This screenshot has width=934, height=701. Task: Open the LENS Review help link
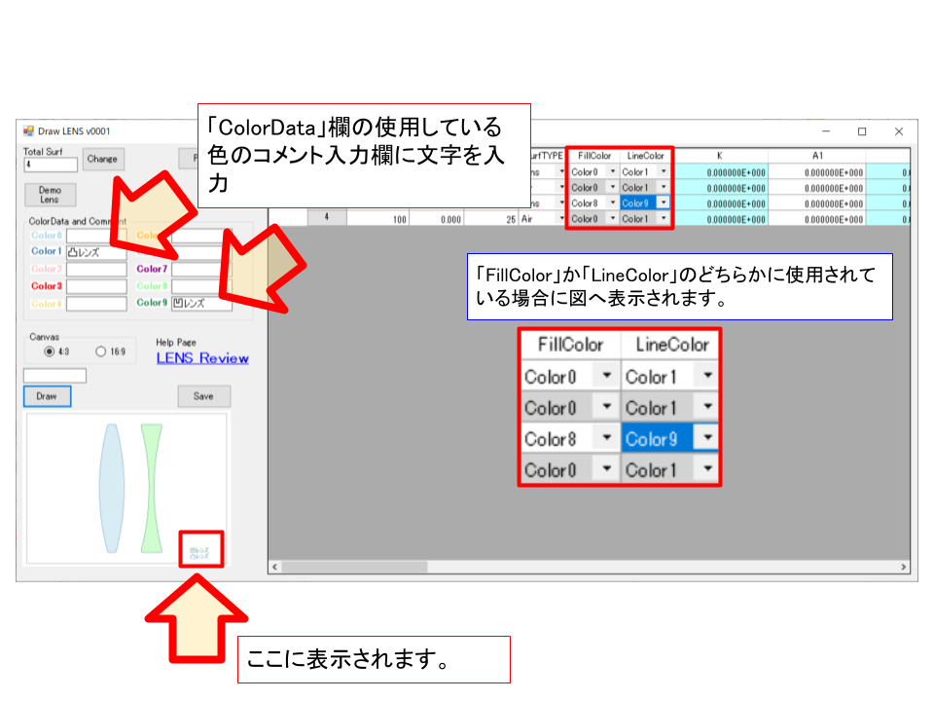[202, 358]
